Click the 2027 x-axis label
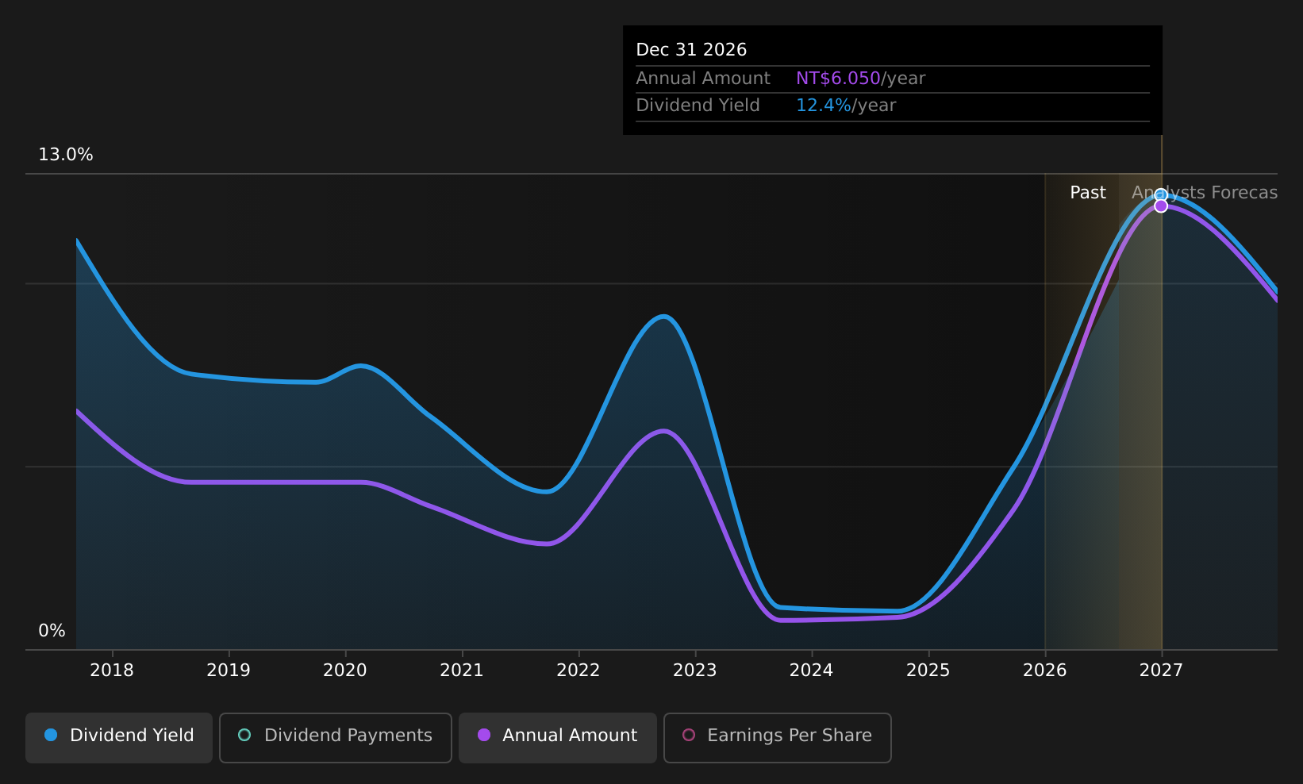This screenshot has width=1303, height=784. click(x=1161, y=671)
